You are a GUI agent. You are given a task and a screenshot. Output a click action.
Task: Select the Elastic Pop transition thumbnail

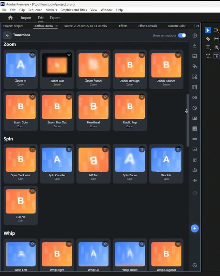[x=130, y=107]
